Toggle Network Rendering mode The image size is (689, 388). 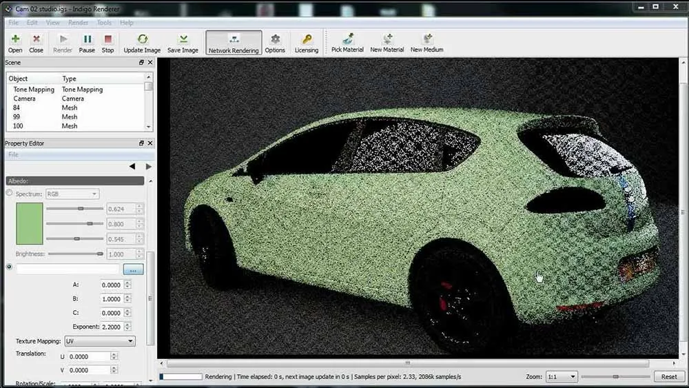(x=234, y=43)
